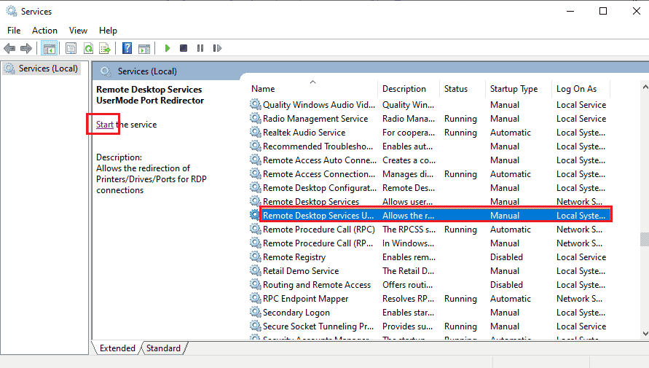
Task: Refresh the services list via toolbar icon
Action: pyautogui.click(x=88, y=48)
